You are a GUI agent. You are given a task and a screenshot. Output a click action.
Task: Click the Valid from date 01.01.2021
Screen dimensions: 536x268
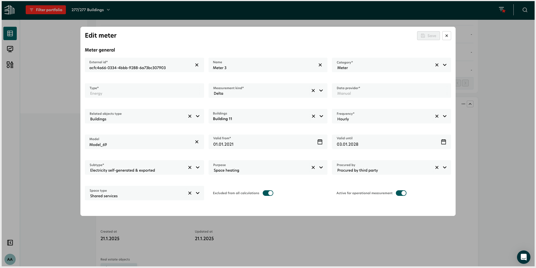pos(223,144)
